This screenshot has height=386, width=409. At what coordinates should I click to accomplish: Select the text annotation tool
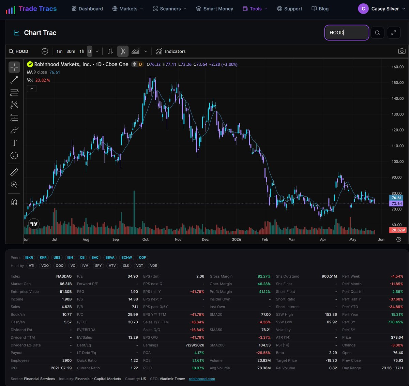14,143
